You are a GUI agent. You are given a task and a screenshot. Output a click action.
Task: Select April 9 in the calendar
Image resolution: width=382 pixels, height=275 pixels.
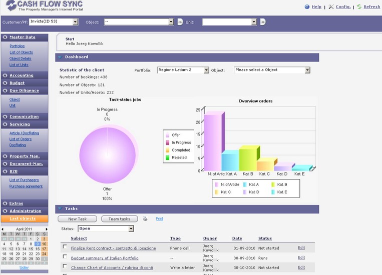click(x=37, y=244)
